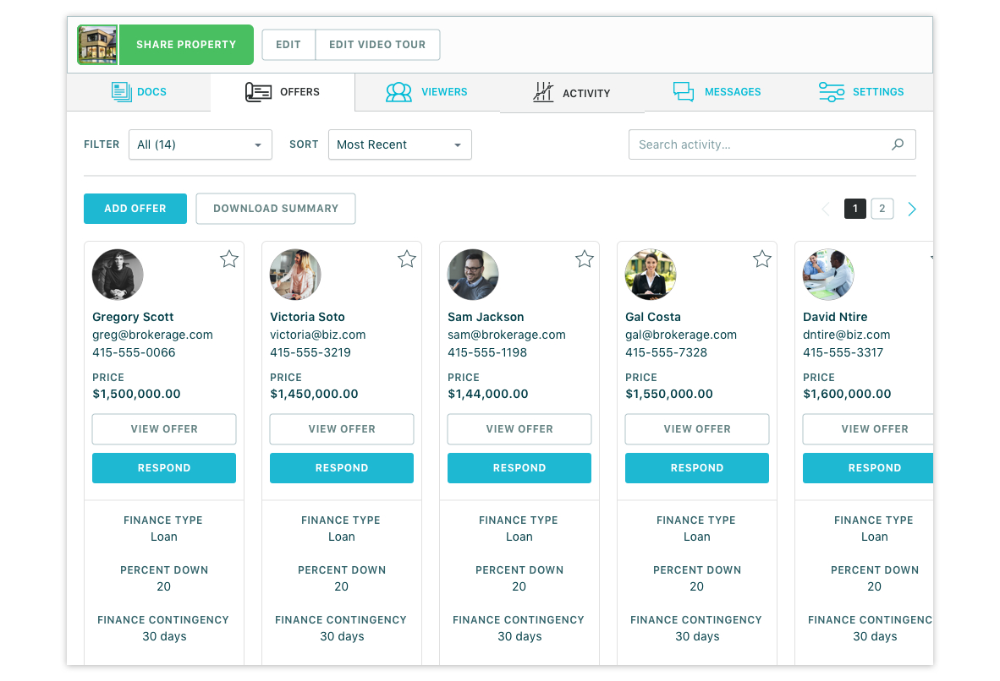The image size is (1000, 681).
Task: View Sam Jackson's offer
Action: [519, 429]
